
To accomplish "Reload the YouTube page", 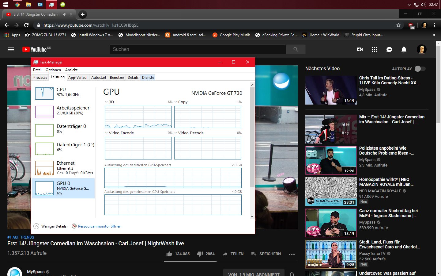I will (26, 25).
